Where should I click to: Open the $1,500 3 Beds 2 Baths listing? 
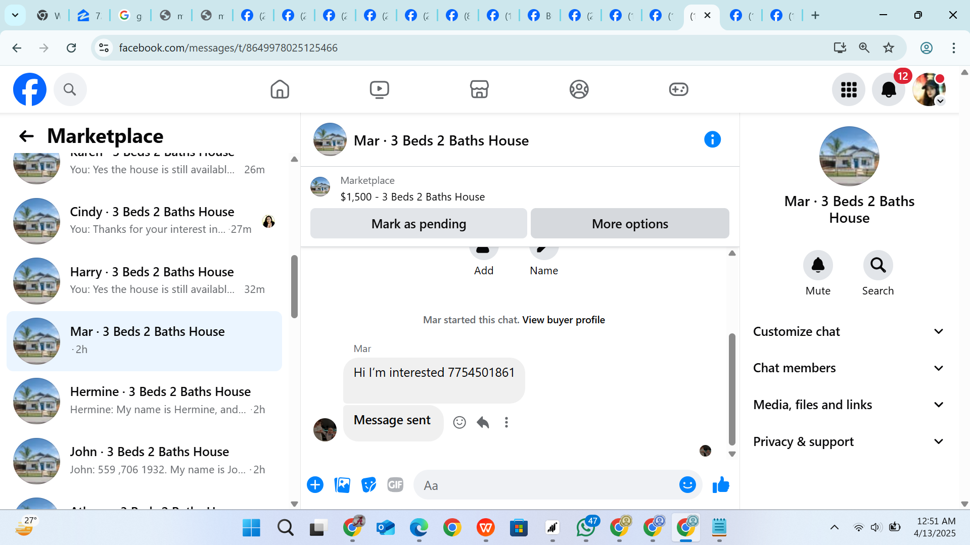coord(412,197)
